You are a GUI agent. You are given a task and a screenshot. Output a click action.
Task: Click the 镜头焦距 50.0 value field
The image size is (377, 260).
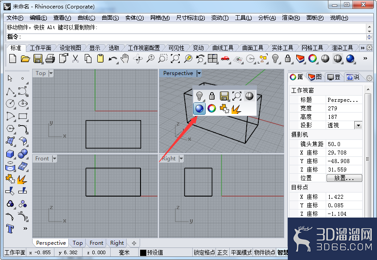tap(344, 144)
